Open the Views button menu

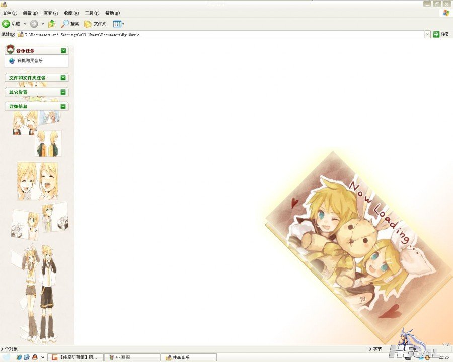[x=118, y=24]
